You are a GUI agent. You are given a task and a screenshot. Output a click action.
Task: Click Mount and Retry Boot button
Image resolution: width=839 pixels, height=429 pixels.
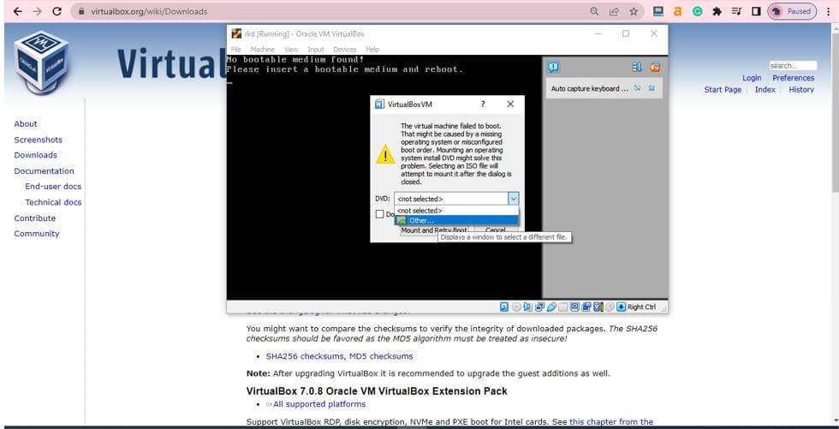point(435,230)
